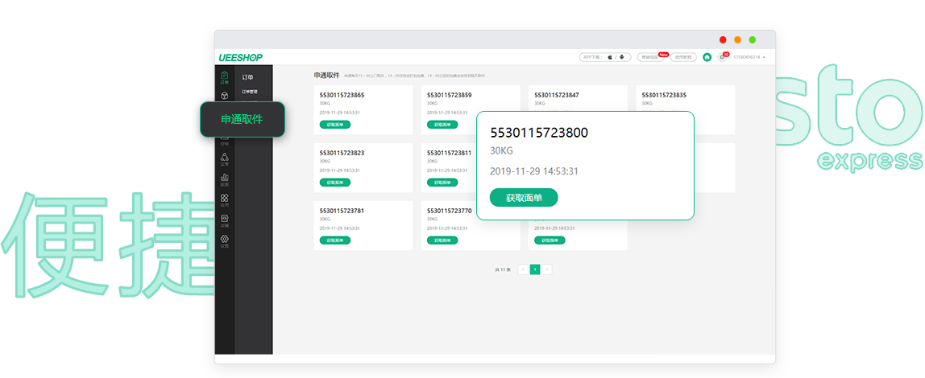The width and height of the screenshot is (925, 378).
Task: Click order number 5530115723781
Action: (x=342, y=210)
